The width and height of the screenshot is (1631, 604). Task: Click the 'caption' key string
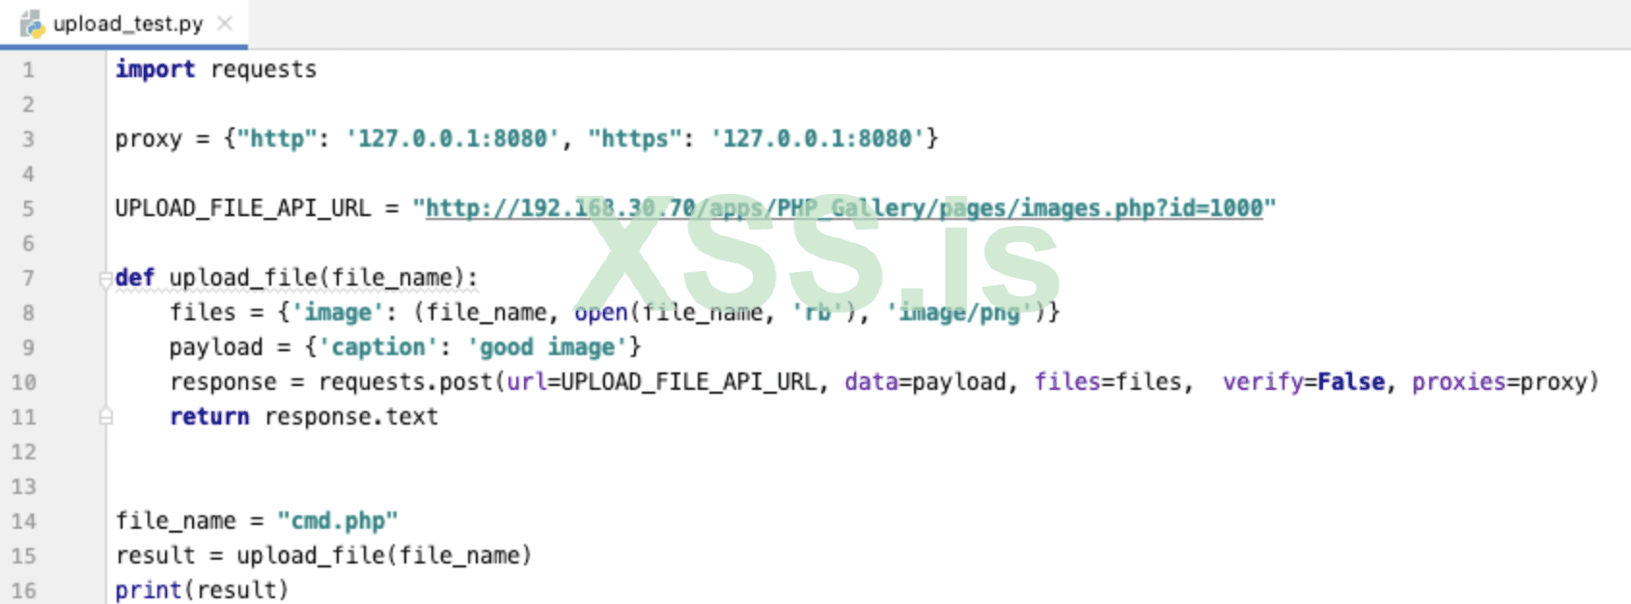[x=377, y=347]
